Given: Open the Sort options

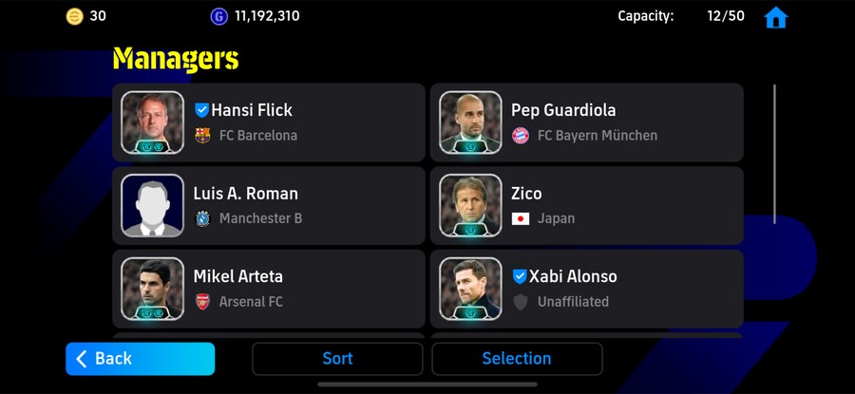Looking at the screenshot, I should coord(337,359).
